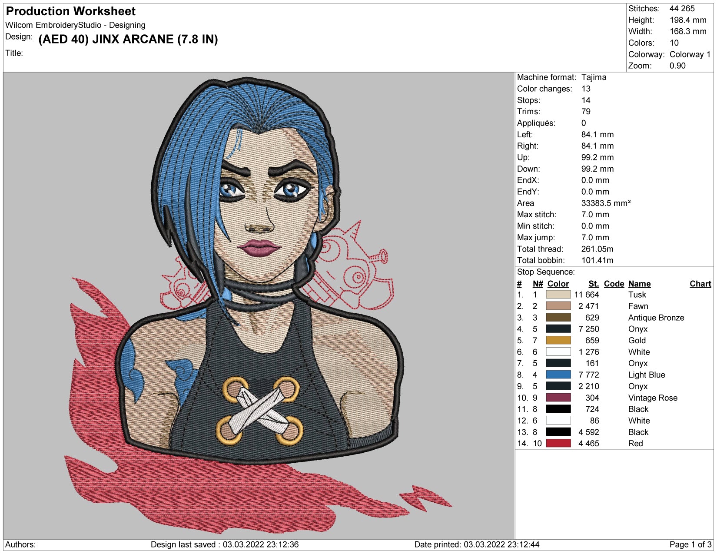The width and height of the screenshot is (717, 554).
Task: Click the 'Light Blue' thread name
Action: [647, 375]
